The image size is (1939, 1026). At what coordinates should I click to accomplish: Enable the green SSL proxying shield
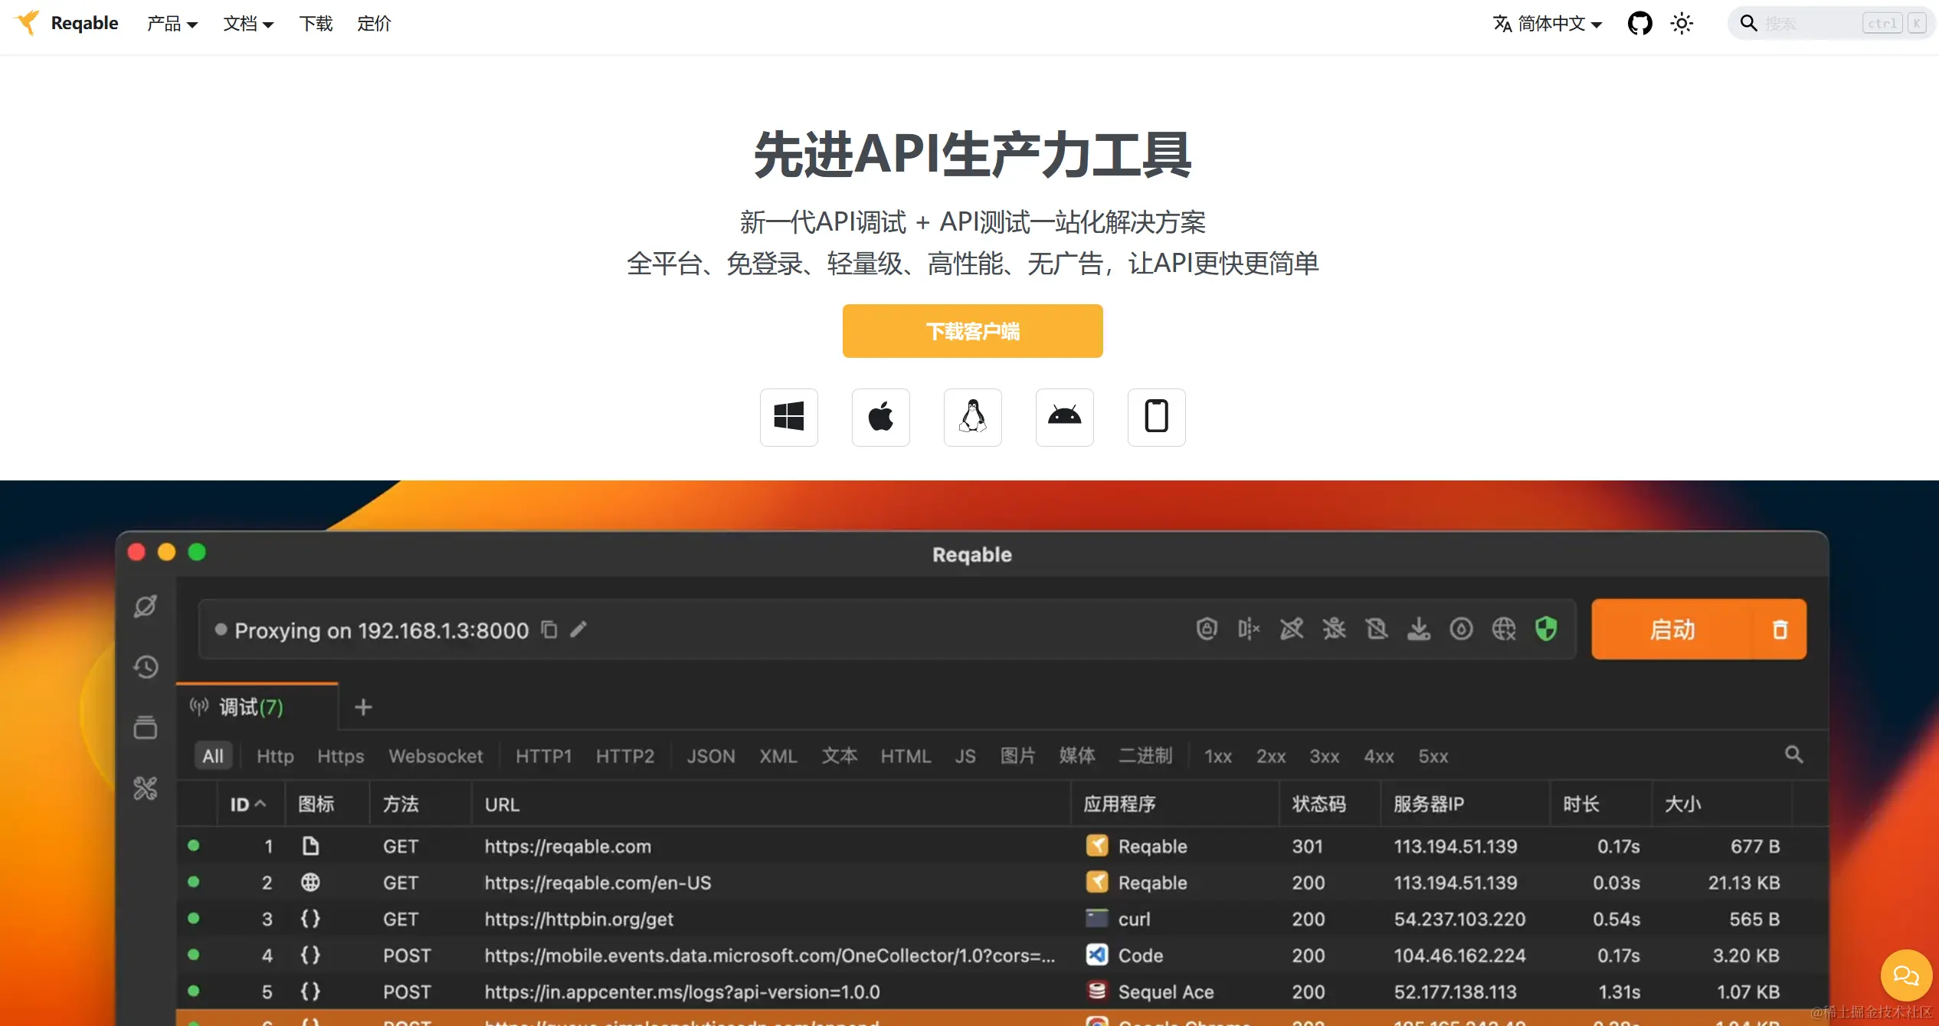[1546, 628]
